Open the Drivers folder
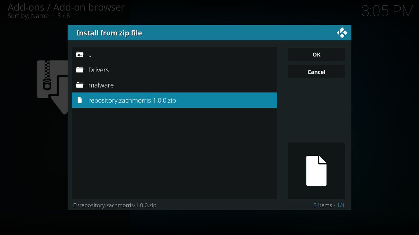 [x=174, y=70]
